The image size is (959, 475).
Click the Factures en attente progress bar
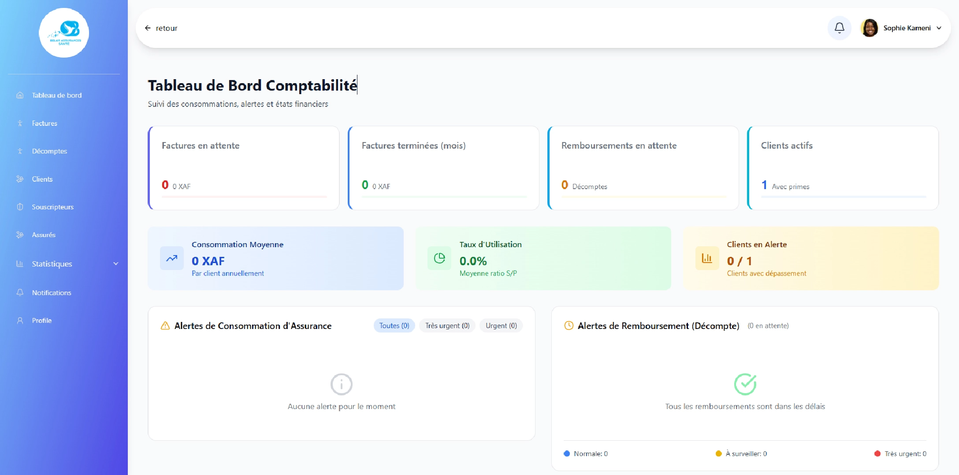coord(244,197)
